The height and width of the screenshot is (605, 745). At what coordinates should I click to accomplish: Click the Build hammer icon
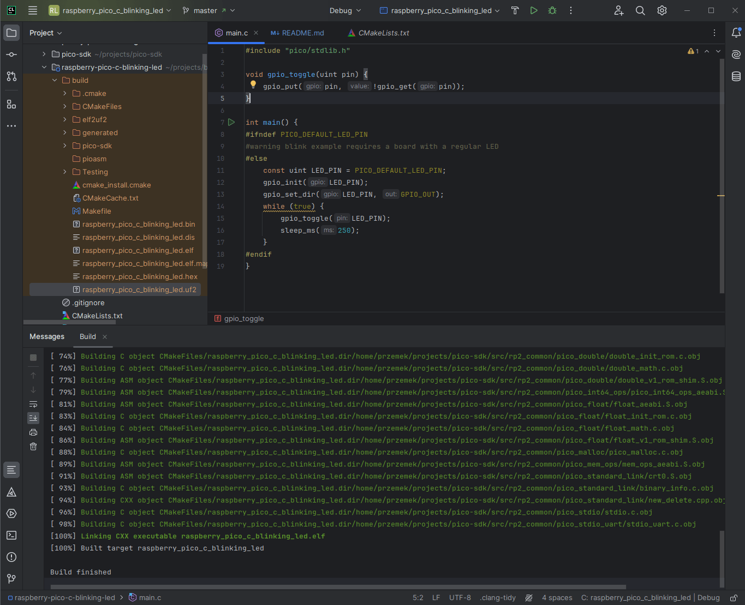(515, 10)
